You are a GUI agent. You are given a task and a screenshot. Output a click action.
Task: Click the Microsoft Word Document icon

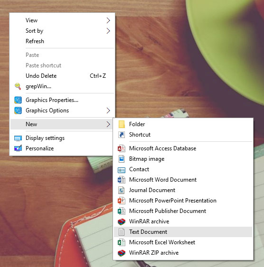[x=122, y=180]
